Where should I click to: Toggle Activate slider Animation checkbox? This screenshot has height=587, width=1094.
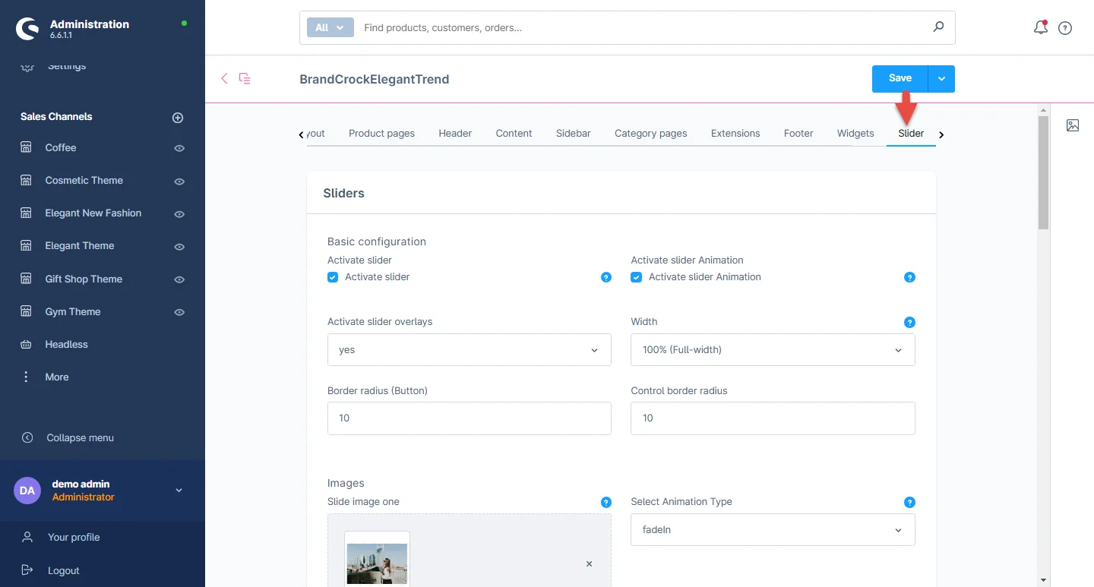[637, 277]
